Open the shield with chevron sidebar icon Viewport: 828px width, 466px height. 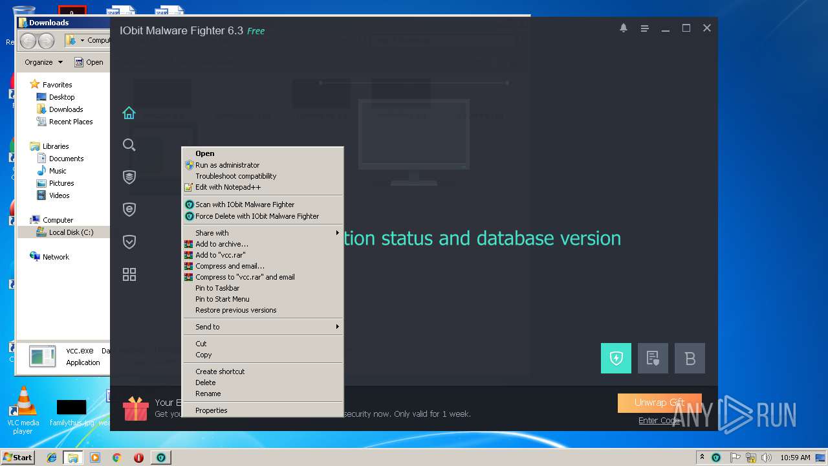click(129, 241)
